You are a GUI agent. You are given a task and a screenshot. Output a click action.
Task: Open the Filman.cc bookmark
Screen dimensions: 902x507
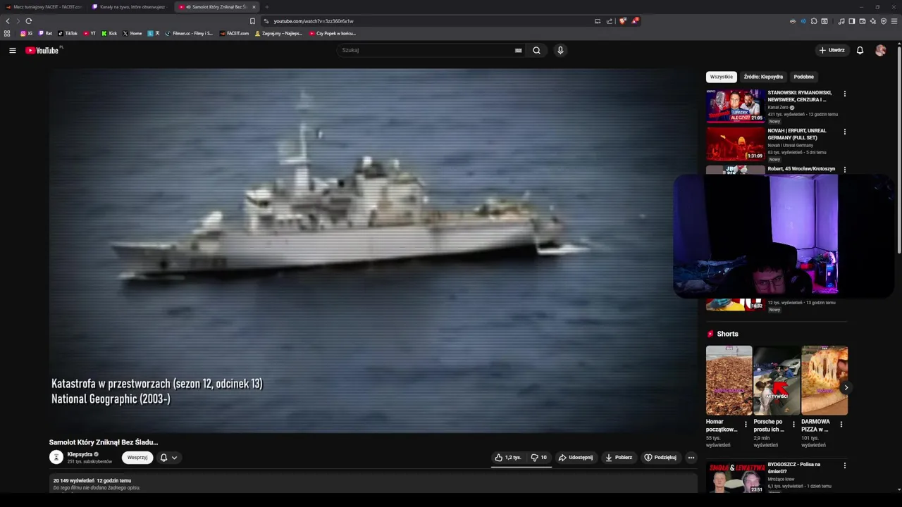tap(189, 33)
